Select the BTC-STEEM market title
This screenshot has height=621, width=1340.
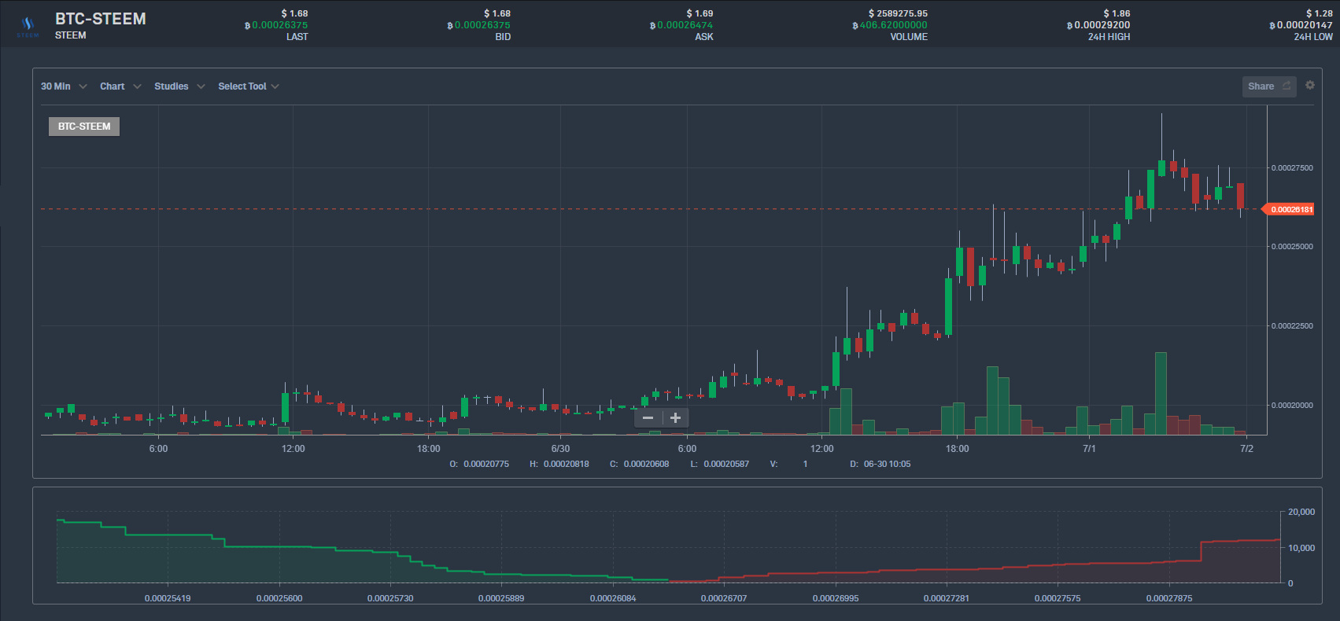101,19
